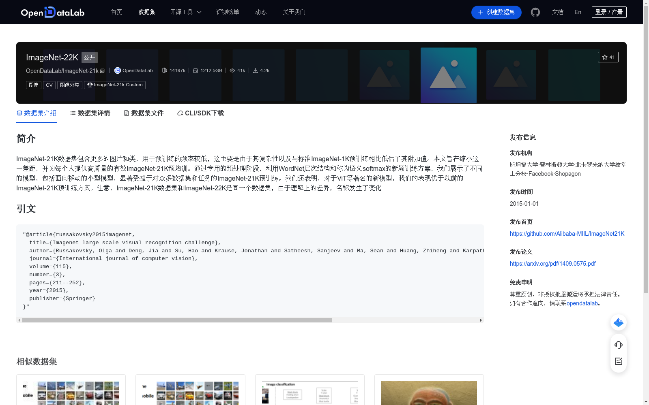Click the ImageNet-22K title
This screenshot has width=649, height=405.
pos(52,58)
